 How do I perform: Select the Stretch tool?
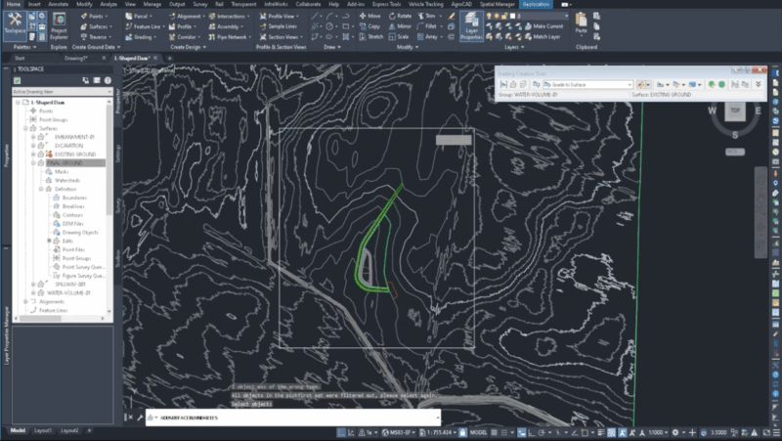click(371, 37)
